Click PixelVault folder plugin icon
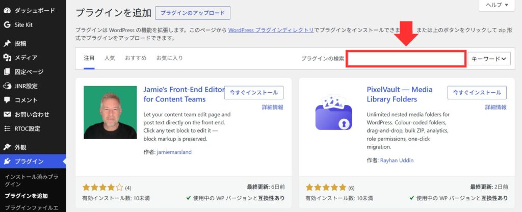The height and width of the screenshot is (212, 522). coord(333,113)
